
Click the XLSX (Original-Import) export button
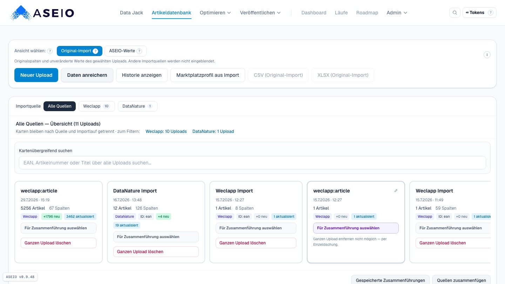click(343, 75)
